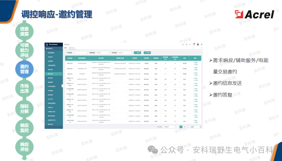Collapse the 虚拟电厂 menu chevron

point(61,49)
